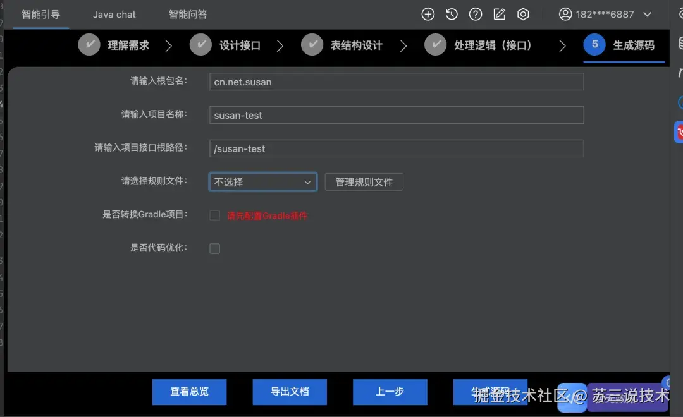Click the help question mark icon
The height and width of the screenshot is (417, 683).
click(476, 14)
